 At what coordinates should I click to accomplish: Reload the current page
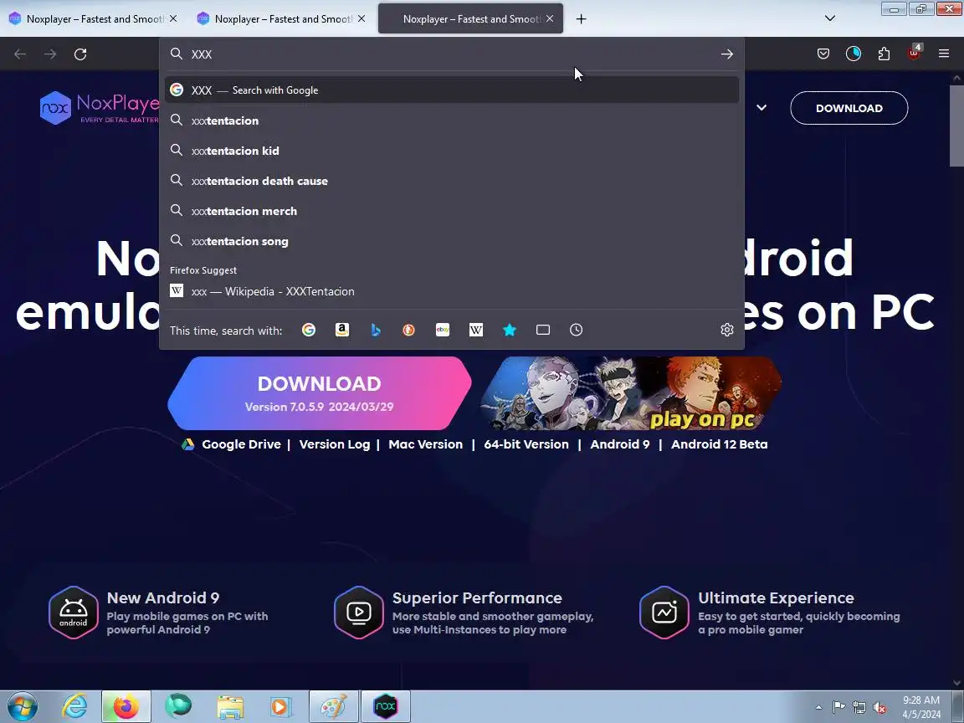click(x=80, y=54)
